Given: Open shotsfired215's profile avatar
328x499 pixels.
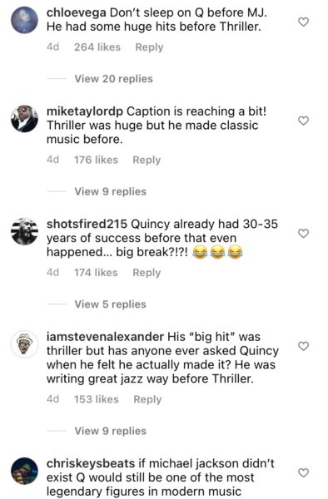Looking at the screenshot, I should tap(24, 231).
